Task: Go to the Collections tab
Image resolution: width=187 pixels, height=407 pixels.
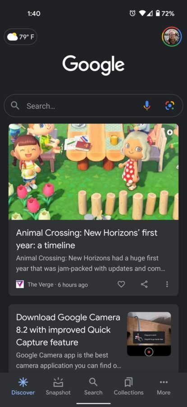Action: click(128, 386)
